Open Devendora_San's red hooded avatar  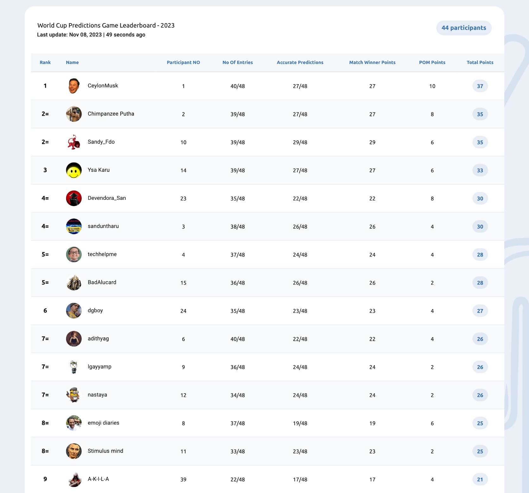tap(74, 198)
